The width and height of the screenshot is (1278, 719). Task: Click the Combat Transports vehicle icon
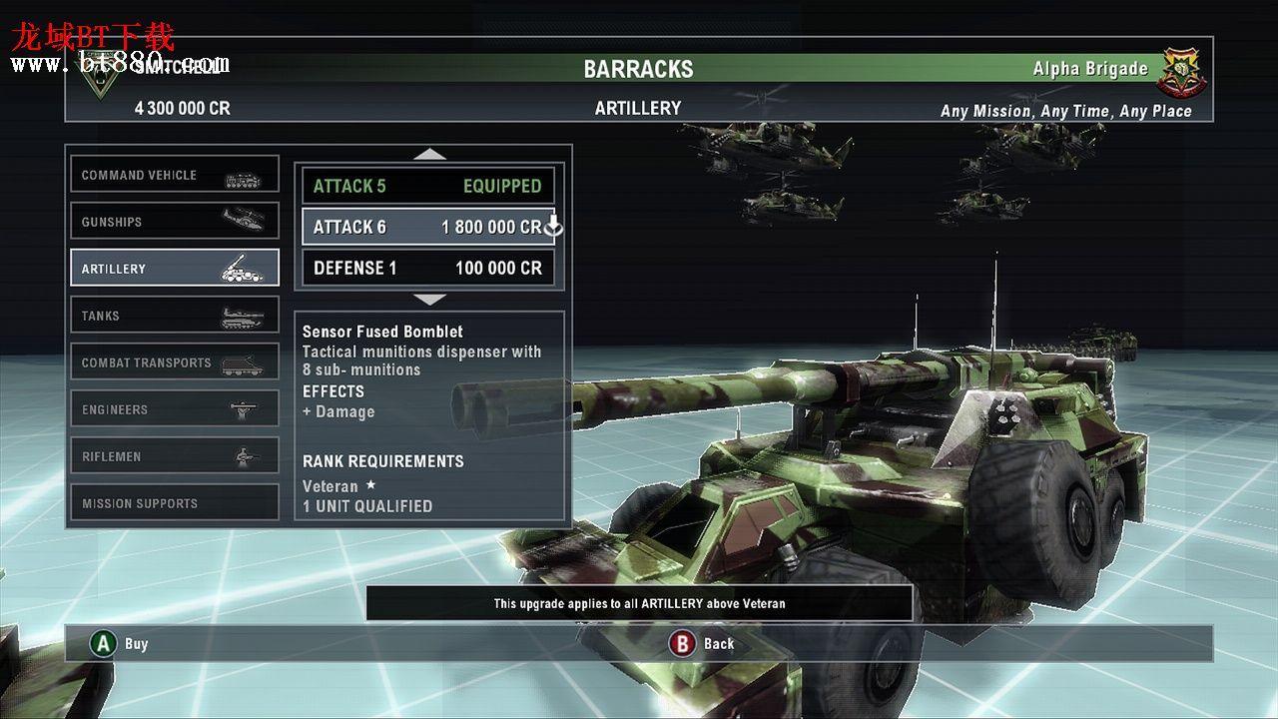point(243,364)
